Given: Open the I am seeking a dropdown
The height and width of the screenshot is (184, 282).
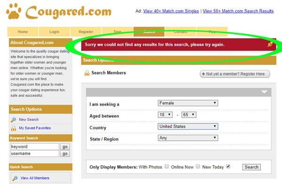Looking at the screenshot, I should pos(188,103).
